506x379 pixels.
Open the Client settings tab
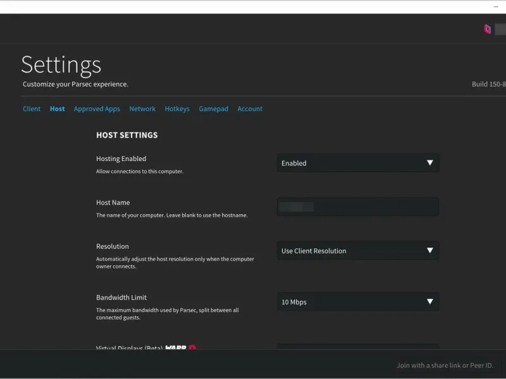point(32,109)
